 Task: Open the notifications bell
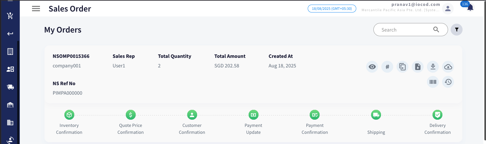470,8
